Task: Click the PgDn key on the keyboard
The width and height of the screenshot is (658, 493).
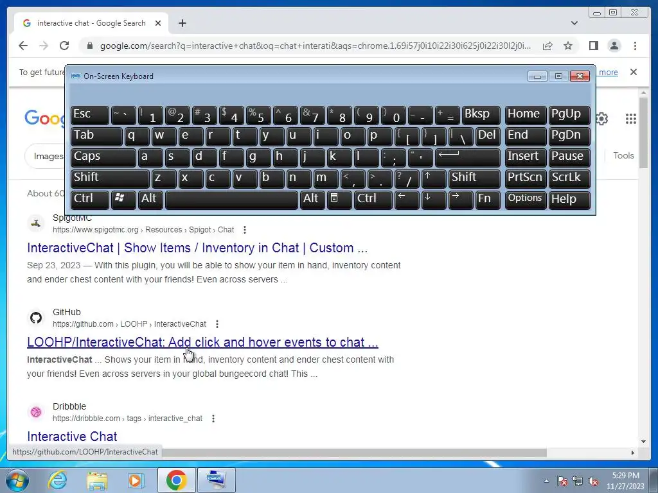Action: click(x=569, y=136)
